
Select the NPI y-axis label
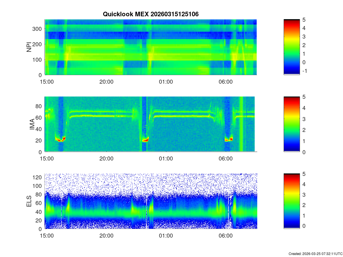point(29,47)
